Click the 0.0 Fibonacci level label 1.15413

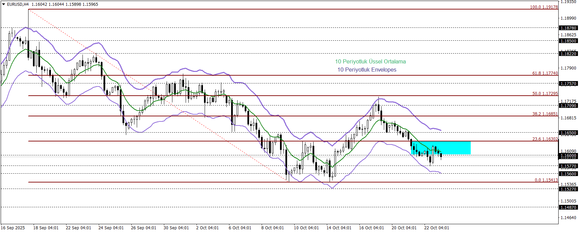pos(546,180)
